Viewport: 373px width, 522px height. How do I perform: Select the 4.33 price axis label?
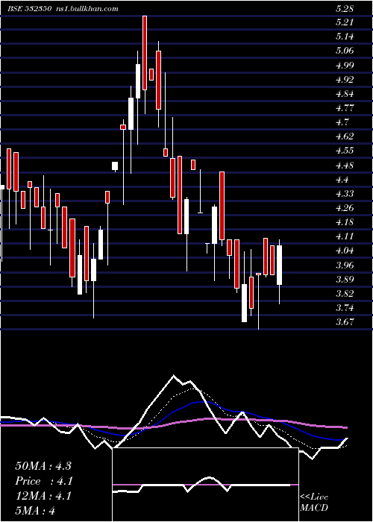click(x=345, y=194)
